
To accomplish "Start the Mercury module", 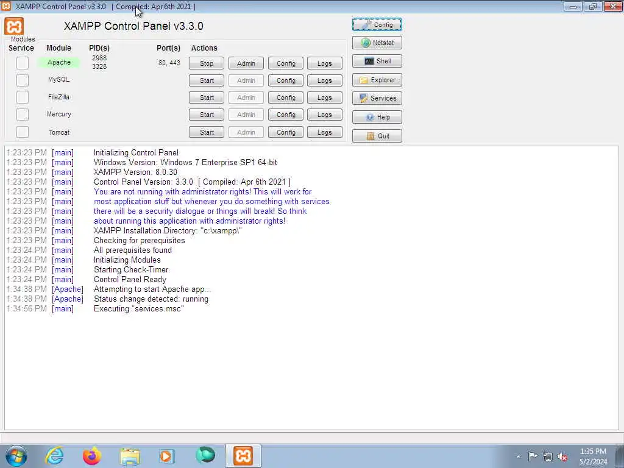I will click(x=207, y=115).
